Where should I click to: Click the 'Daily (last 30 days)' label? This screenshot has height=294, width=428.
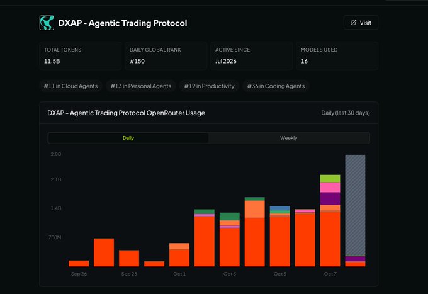pyautogui.click(x=346, y=113)
